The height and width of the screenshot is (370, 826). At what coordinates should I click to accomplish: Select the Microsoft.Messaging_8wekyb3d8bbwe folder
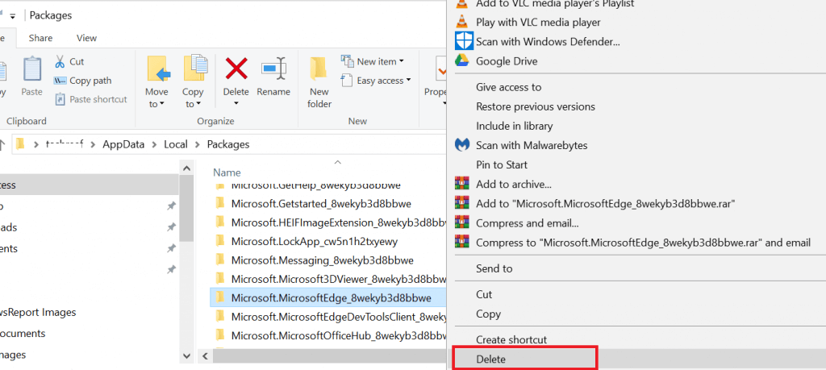[322, 260]
